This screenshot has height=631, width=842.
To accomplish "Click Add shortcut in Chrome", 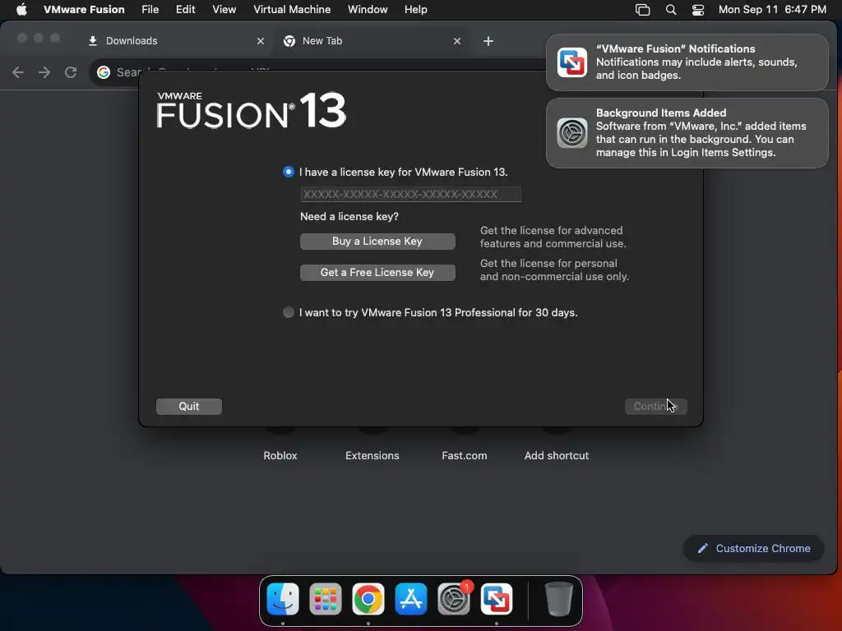I will click(557, 455).
